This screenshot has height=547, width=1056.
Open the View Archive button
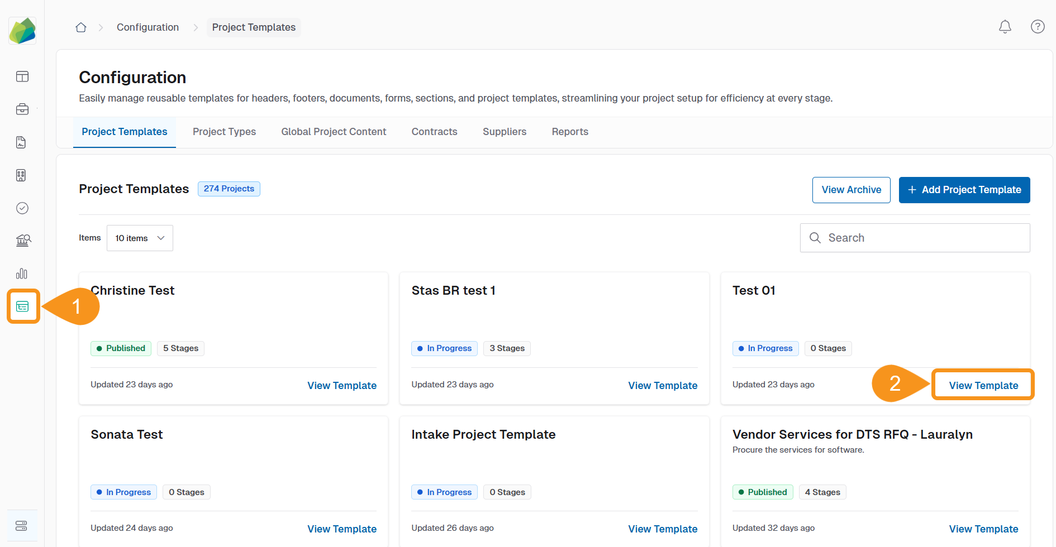[851, 190]
